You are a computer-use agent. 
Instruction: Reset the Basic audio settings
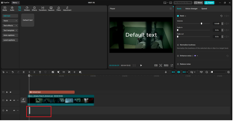[221, 16]
